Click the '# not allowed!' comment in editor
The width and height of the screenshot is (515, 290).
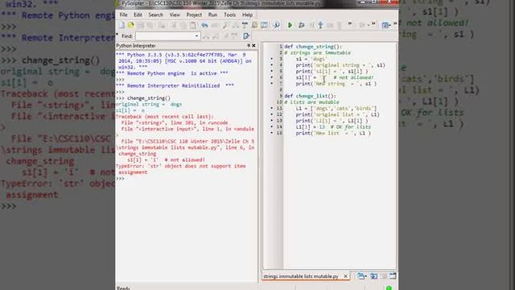click(x=353, y=77)
